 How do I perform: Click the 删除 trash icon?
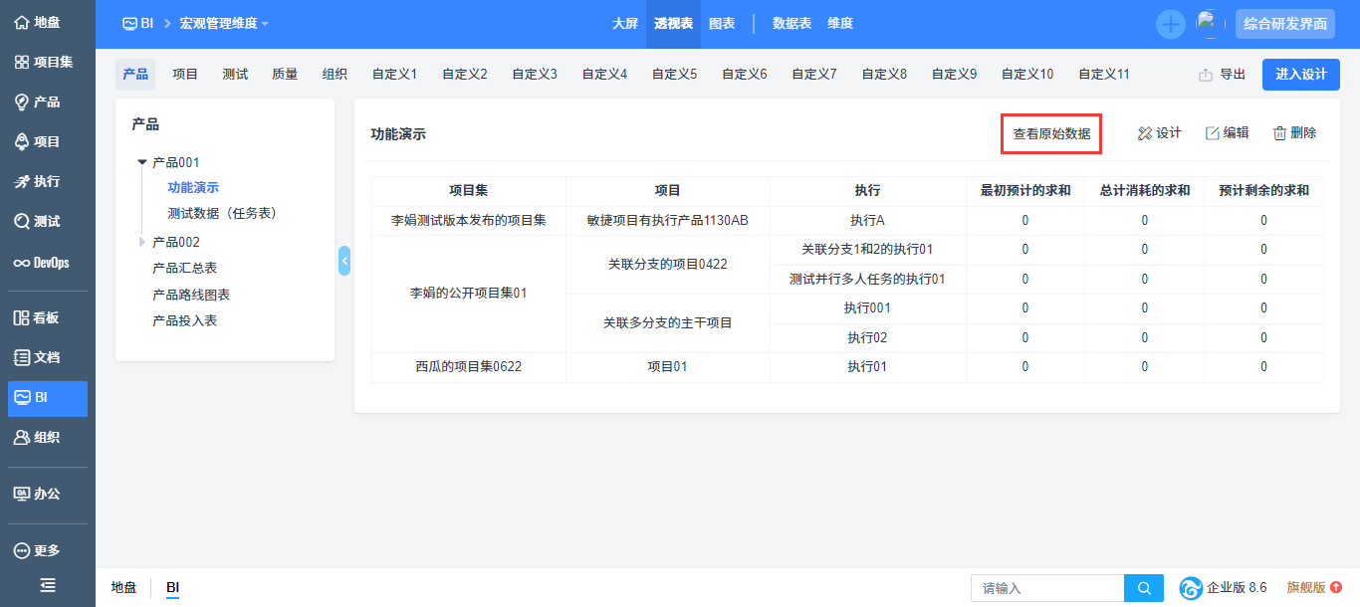click(1279, 133)
